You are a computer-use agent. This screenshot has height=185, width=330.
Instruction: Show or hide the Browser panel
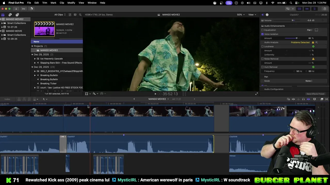click(x=299, y=9)
